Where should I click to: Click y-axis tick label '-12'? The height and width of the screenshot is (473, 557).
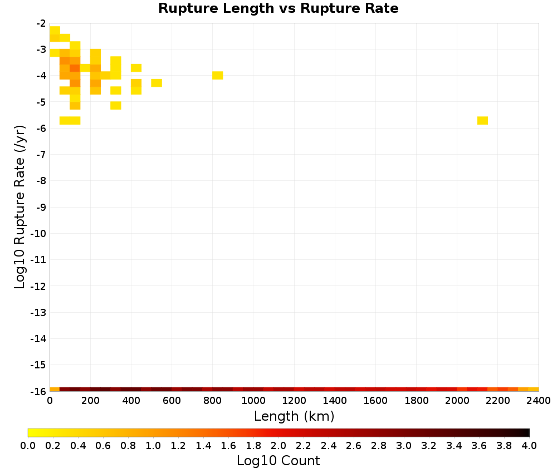[x=38, y=286]
